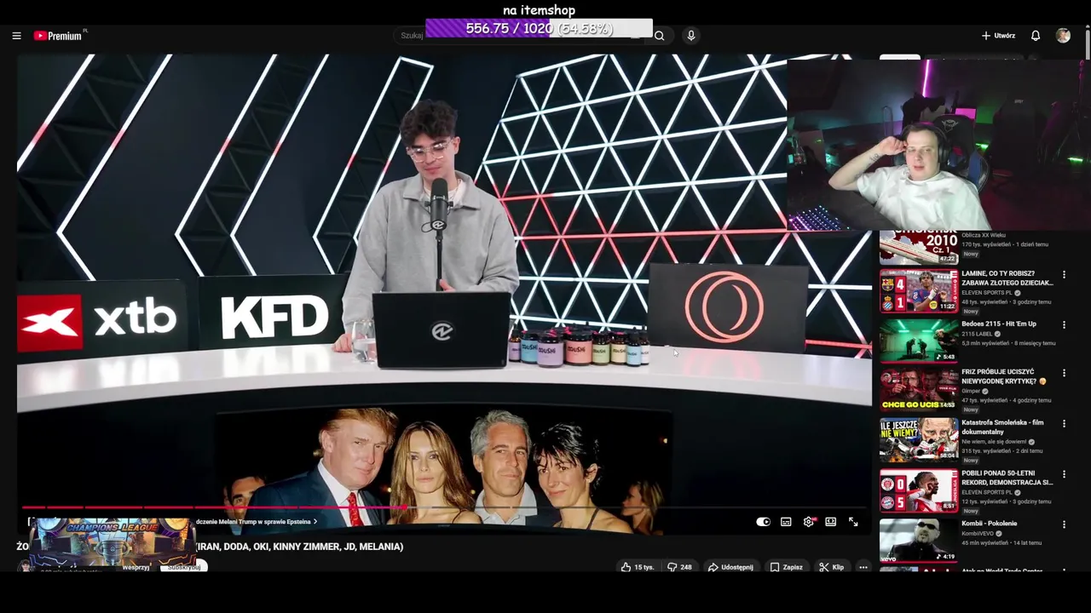Enter fullscreen in the video player
Screen dimensions: 1091x613
[853, 522]
